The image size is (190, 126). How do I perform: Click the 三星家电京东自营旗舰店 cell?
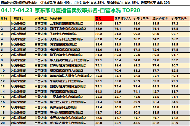[72, 97]
